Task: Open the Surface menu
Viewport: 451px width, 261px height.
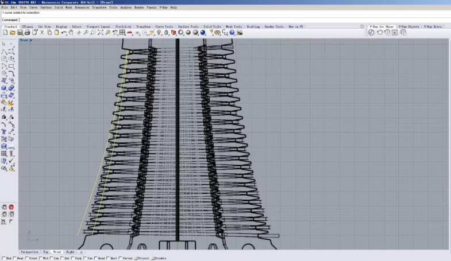Action: 46,7
